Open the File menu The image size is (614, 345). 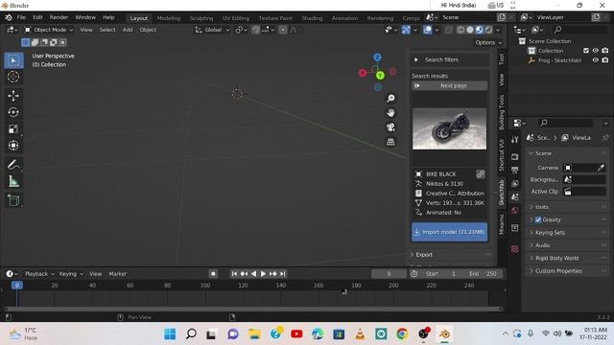pos(21,17)
